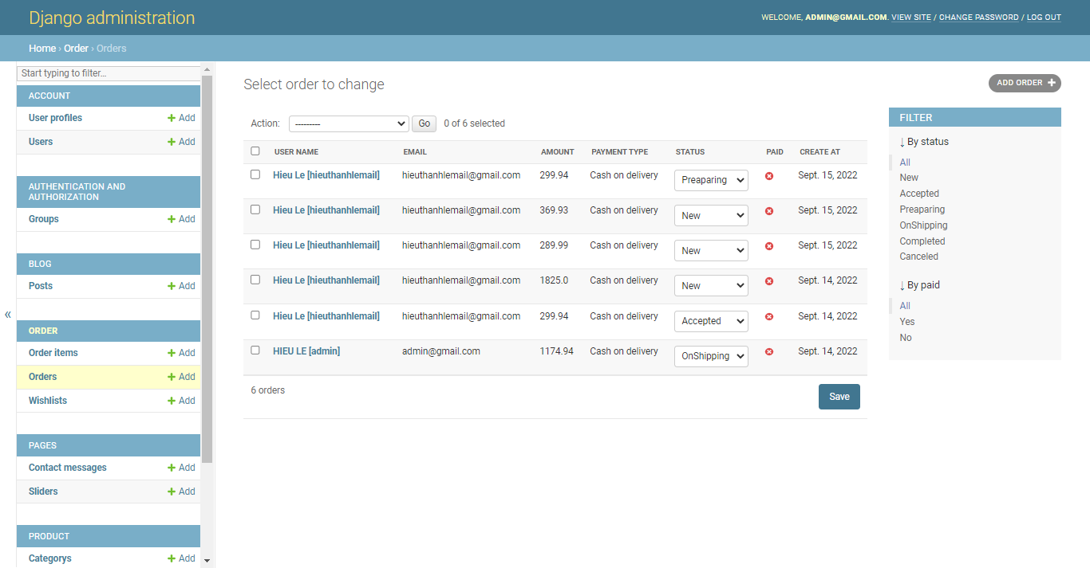Open the status dropdown of the 369.93 order
This screenshot has width=1090, height=568.
click(711, 215)
